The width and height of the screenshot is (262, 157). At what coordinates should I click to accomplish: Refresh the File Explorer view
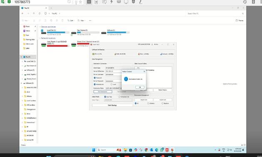[40, 13]
